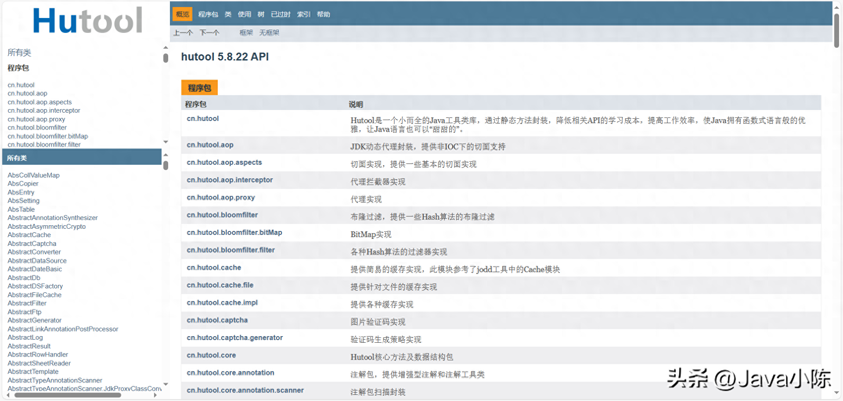The width and height of the screenshot is (843, 401).
Task: Open cn.hutool.aop.interceptor in the package table
Action: tap(230, 180)
